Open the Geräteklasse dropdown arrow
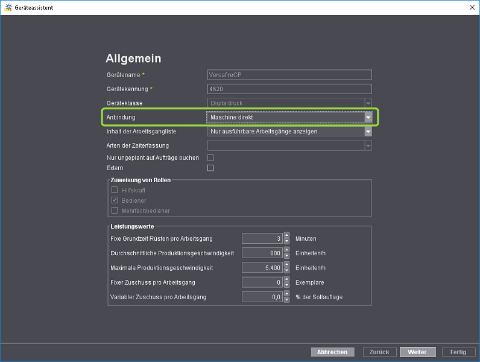Viewport: 480px width, 362px height. click(x=368, y=103)
